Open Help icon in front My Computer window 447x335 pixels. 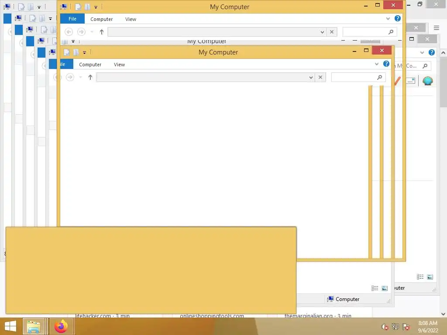tap(386, 64)
